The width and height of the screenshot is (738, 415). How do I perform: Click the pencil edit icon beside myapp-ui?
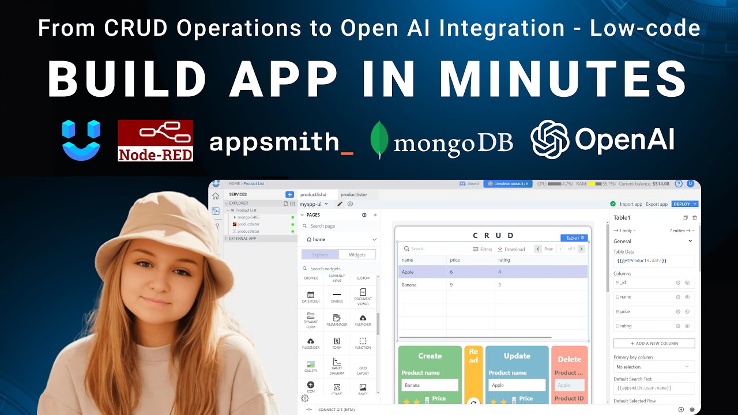click(339, 203)
